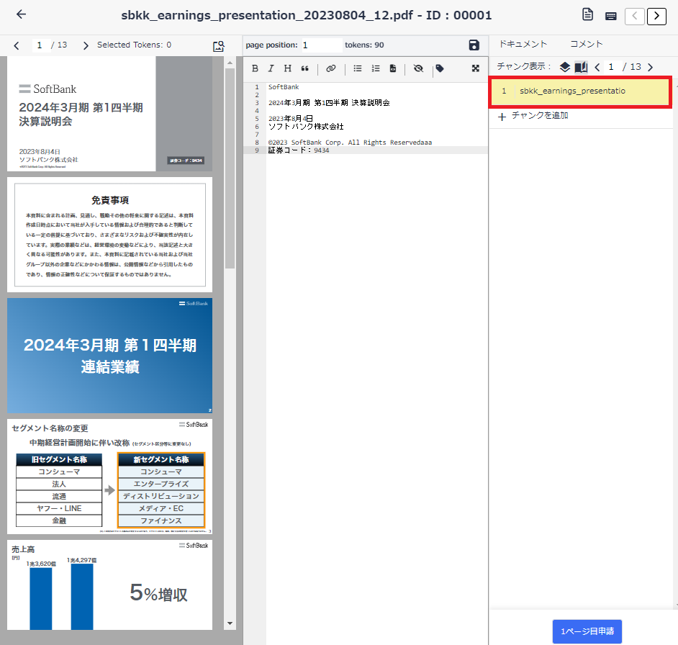Switch to the コメント tab
The image size is (678, 645).
click(x=587, y=44)
